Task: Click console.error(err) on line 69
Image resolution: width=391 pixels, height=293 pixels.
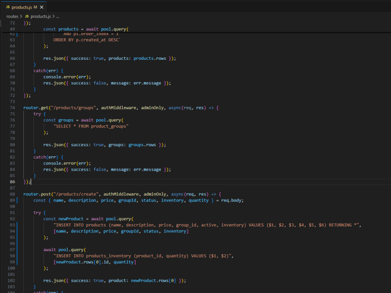Action: pyautogui.click(x=67, y=77)
